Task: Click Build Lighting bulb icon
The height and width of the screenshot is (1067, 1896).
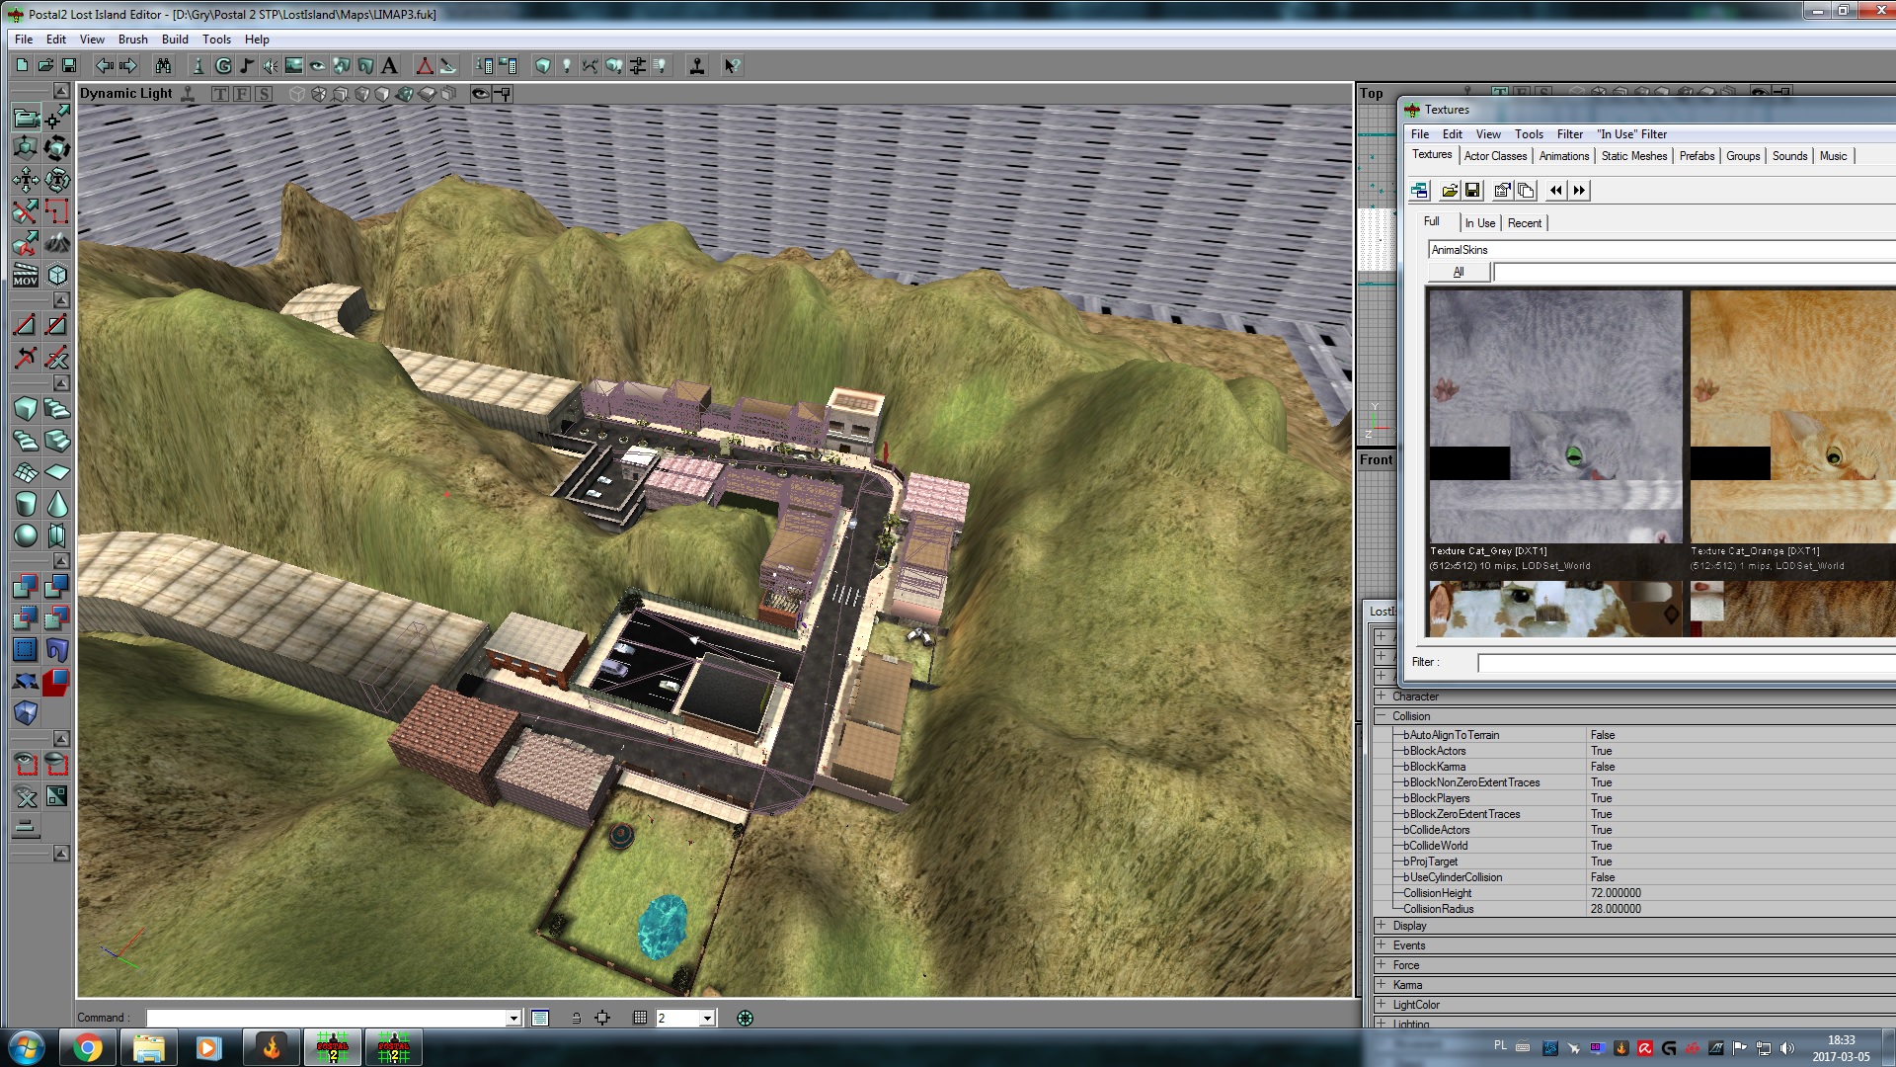Action: coord(567,65)
